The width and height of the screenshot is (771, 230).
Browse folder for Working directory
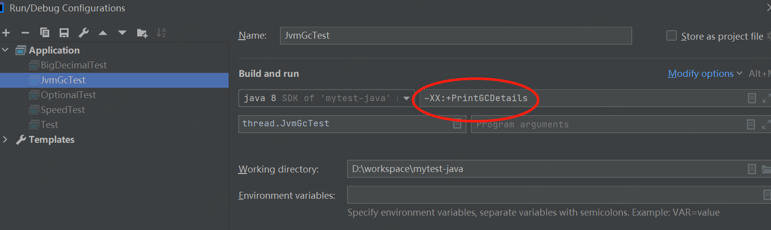coord(766,169)
